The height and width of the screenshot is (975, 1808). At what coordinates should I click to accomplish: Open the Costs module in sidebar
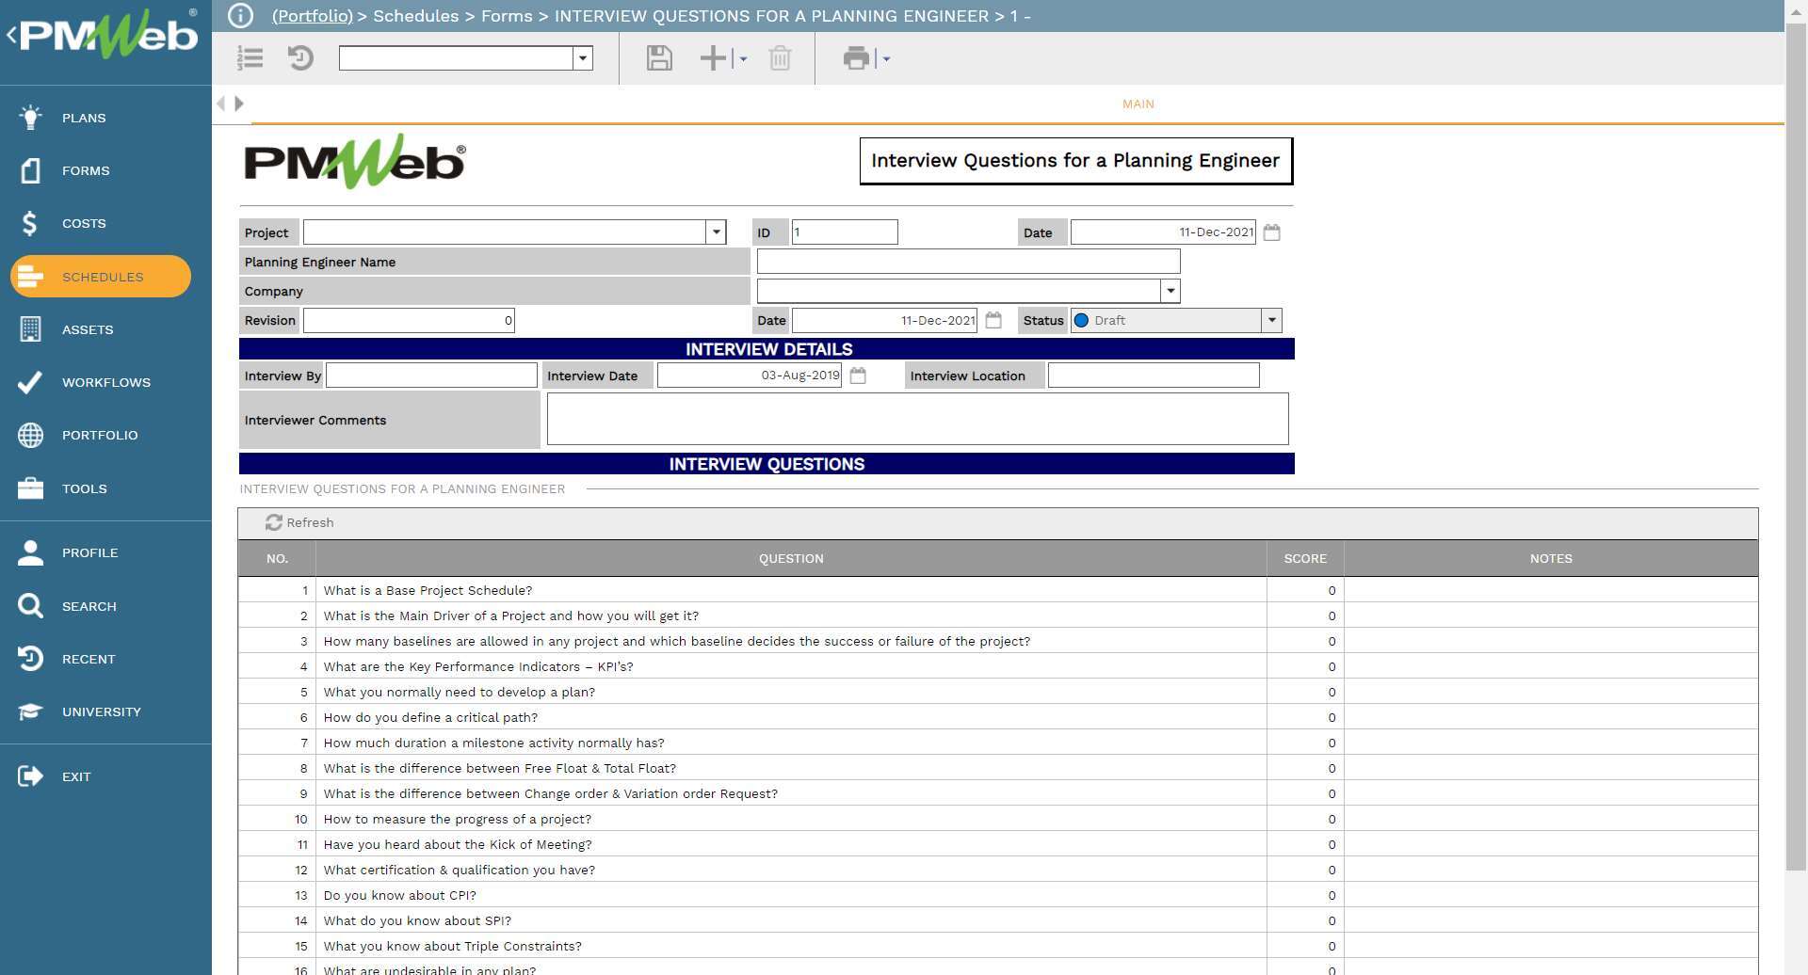coord(84,223)
